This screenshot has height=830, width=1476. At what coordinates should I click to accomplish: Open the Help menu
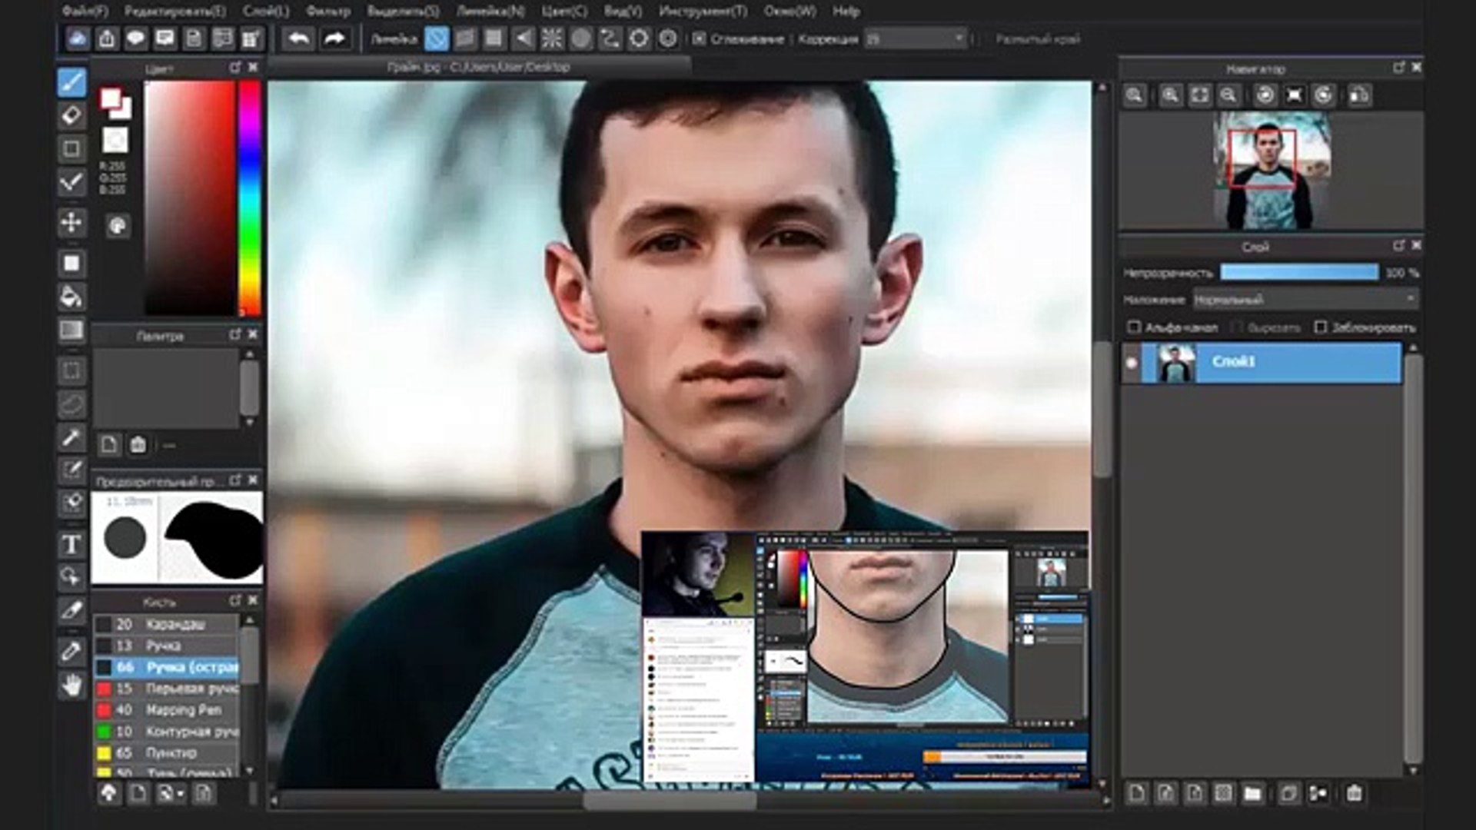pyautogui.click(x=846, y=12)
